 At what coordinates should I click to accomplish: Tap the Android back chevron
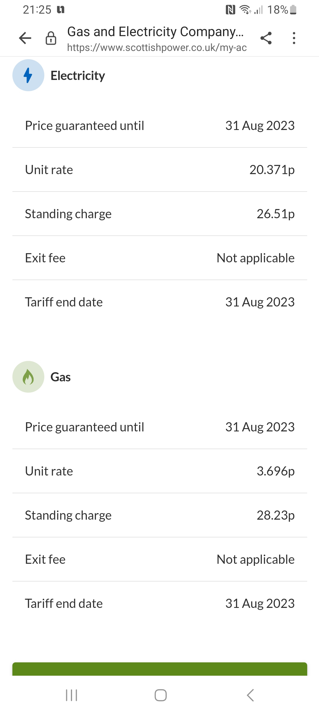(250, 695)
